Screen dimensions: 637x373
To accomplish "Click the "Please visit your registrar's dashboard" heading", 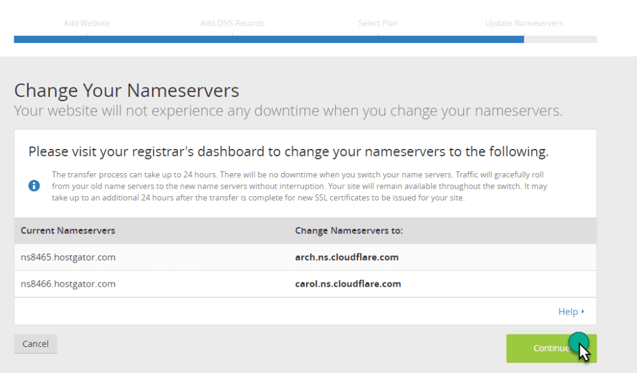I will 289,151.
